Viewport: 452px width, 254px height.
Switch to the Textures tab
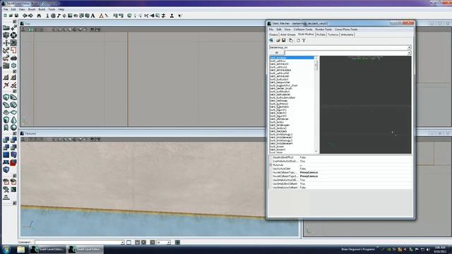pos(333,35)
